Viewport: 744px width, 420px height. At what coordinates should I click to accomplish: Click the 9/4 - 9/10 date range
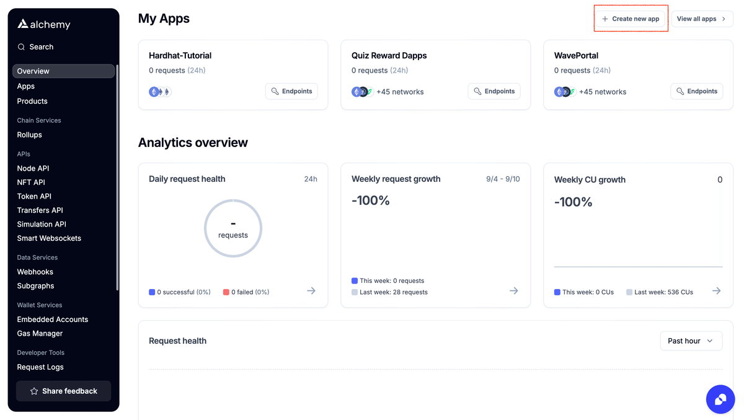coord(503,179)
